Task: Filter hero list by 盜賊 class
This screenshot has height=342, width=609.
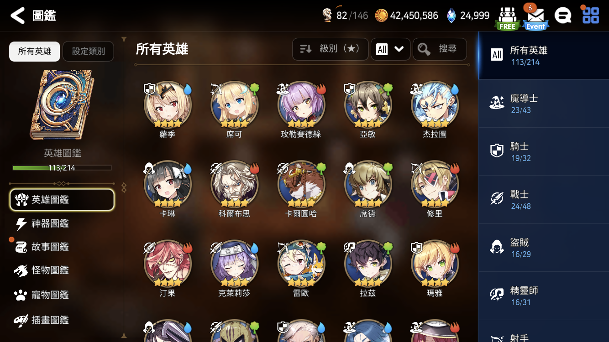Action: tap(544, 248)
